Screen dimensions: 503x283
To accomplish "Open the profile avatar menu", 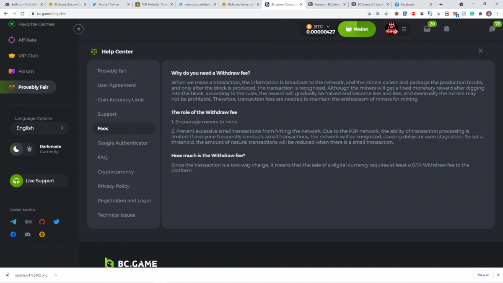I will (392, 29).
